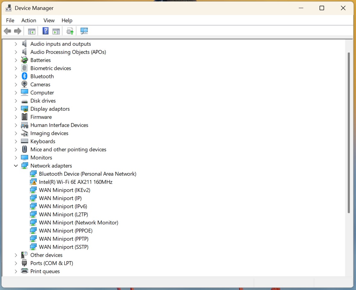The width and height of the screenshot is (356, 290).
Task: Expand the Other devices node
Action: [x=16, y=255]
